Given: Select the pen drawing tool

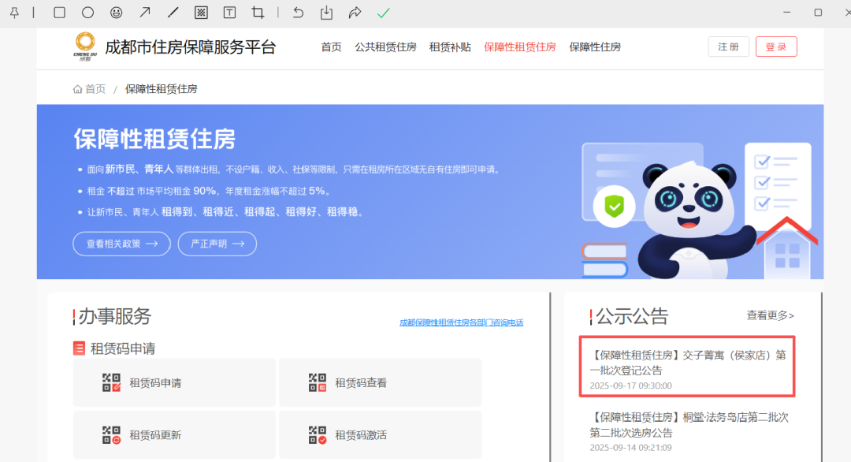Looking at the screenshot, I should click(x=174, y=12).
